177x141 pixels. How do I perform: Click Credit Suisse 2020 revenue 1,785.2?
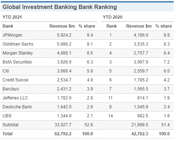coord(141,80)
